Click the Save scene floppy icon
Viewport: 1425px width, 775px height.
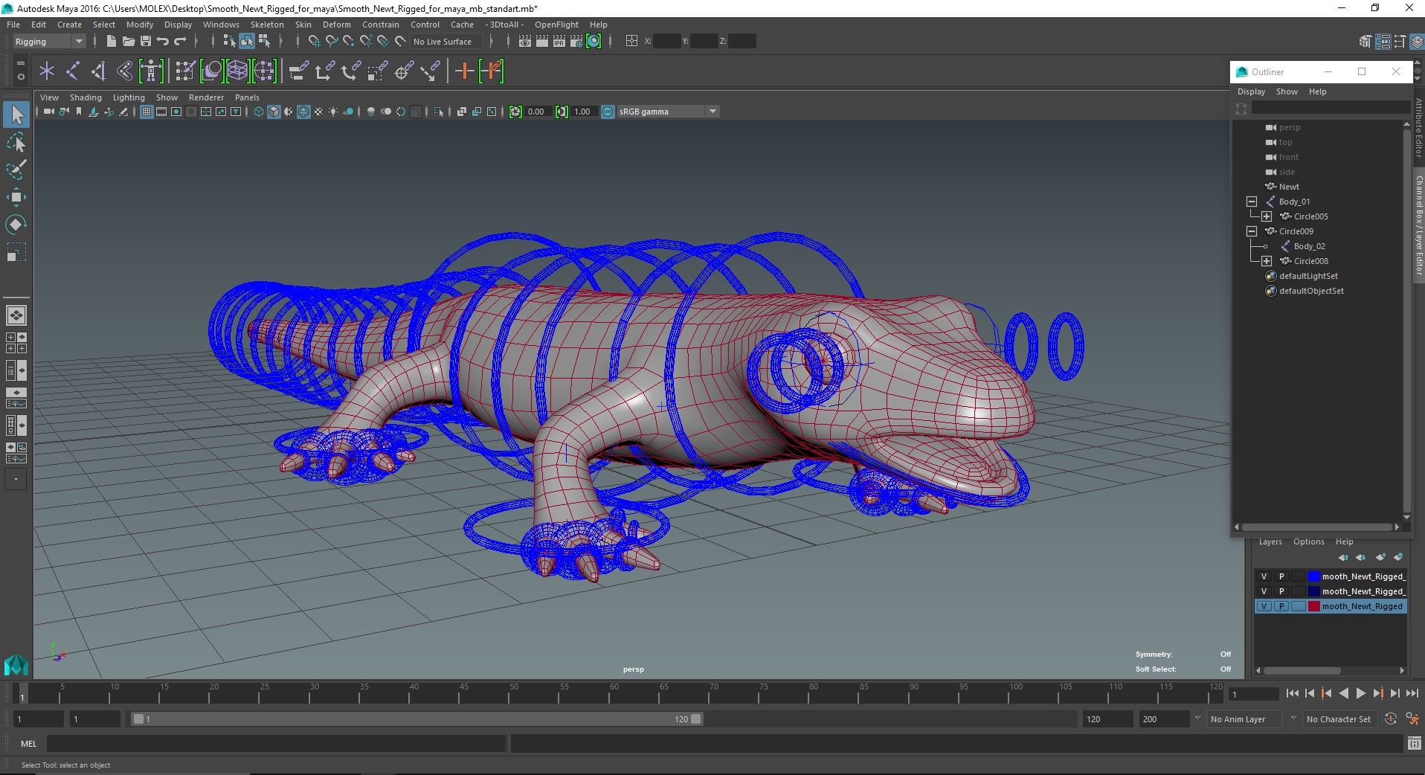tap(146, 42)
